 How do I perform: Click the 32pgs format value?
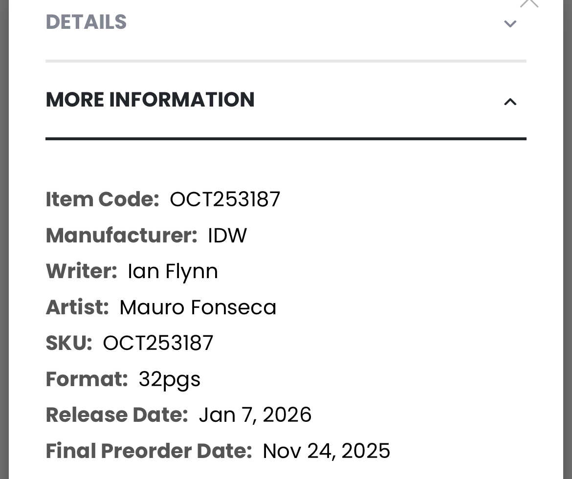pyautogui.click(x=169, y=379)
